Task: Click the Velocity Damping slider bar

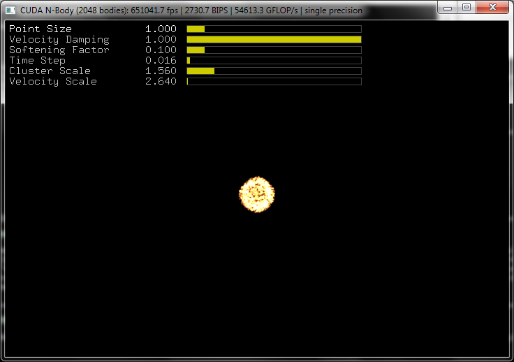Action: point(274,40)
